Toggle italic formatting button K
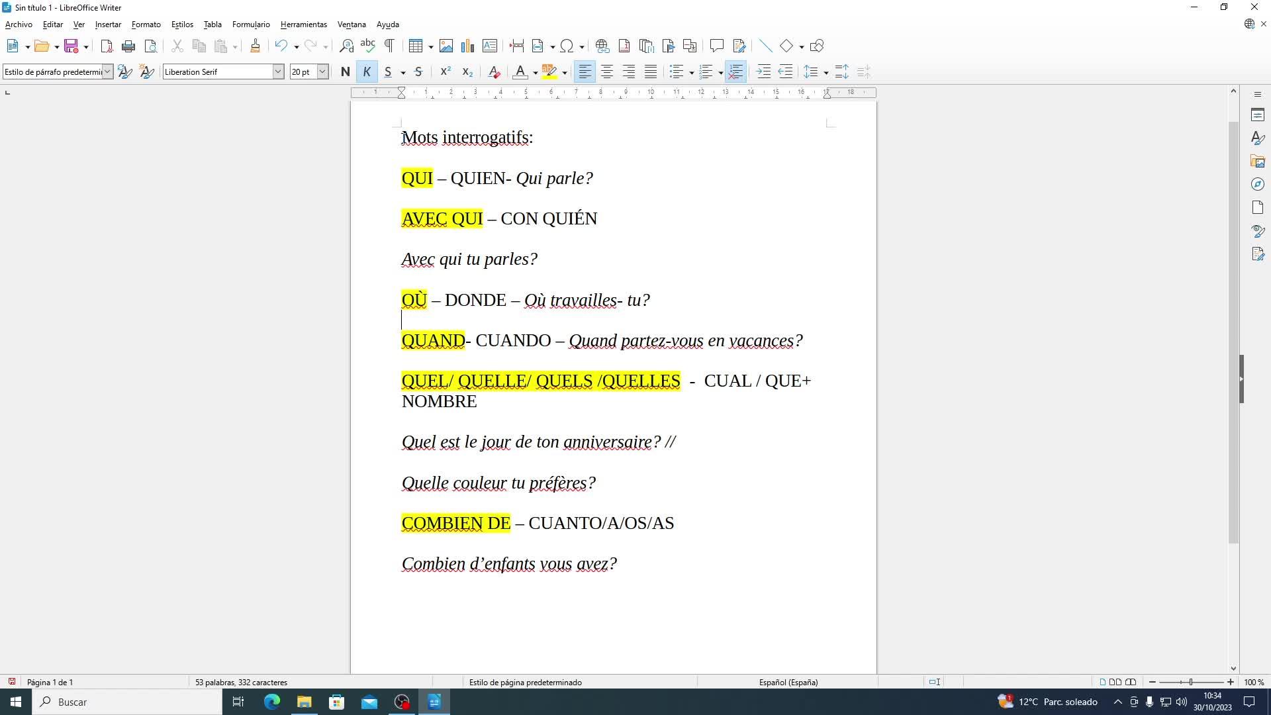The image size is (1271, 715). (367, 72)
